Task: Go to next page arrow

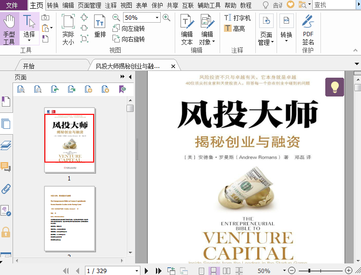Action: 146,271
